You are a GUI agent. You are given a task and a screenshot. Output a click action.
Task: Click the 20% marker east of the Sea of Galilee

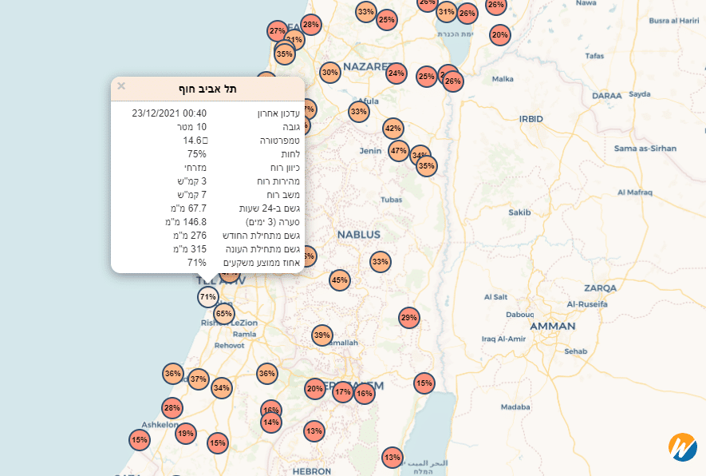499,35
